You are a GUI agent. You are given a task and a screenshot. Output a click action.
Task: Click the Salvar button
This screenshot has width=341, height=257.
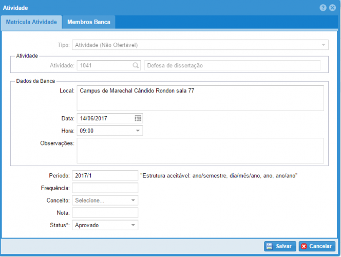[x=279, y=246]
